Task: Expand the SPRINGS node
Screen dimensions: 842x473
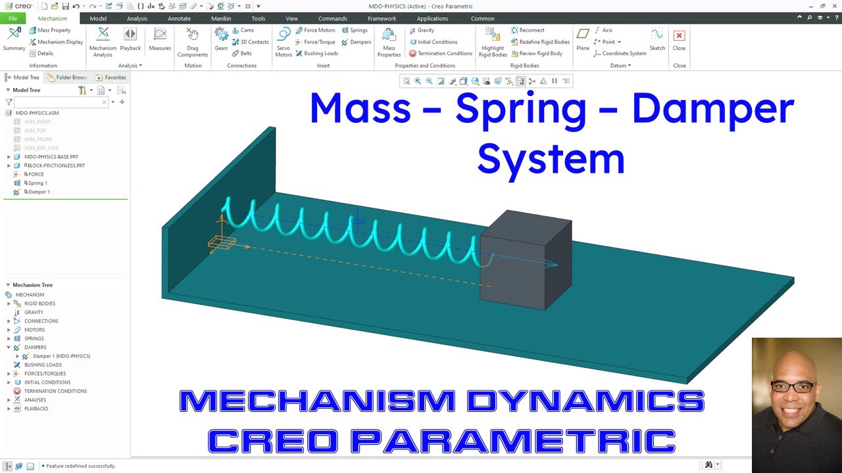Action: (x=9, y=338)
